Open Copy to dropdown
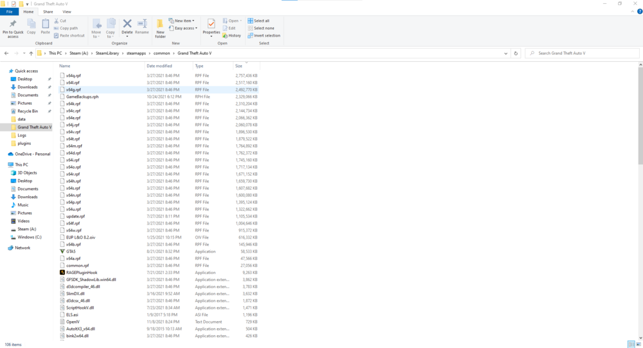 point(111,37)
